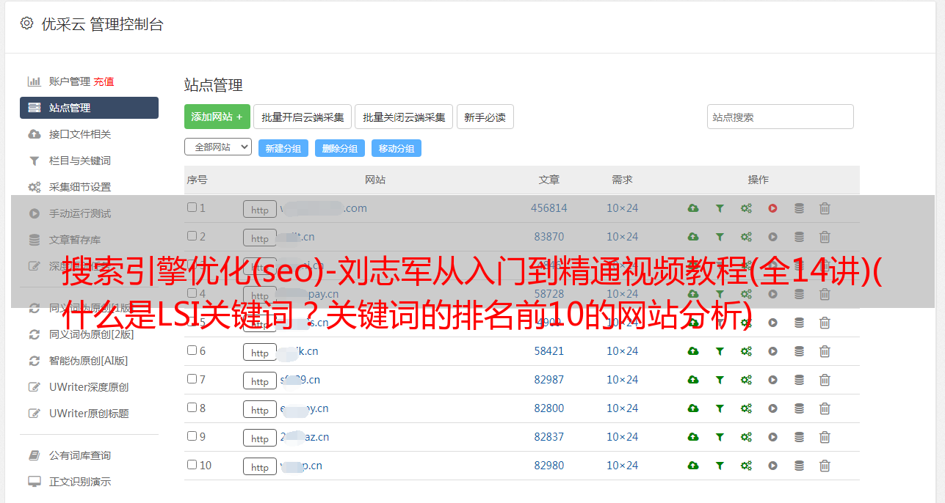The image size is (945, 503).
Task: Click red play icon for site 1
Action: (772, 208)
